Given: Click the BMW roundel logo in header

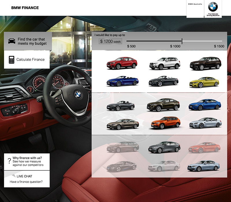Looking at the screenshot, I should pos(213,7).
